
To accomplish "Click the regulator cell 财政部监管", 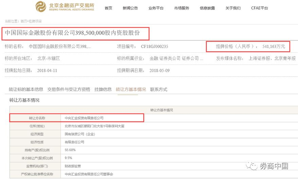I will (x=73, y=166).
